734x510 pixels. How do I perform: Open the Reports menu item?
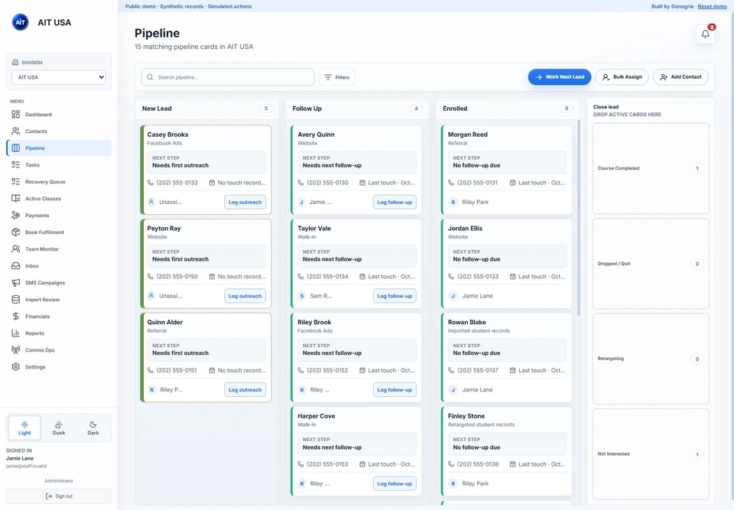(x=59, y=333)
